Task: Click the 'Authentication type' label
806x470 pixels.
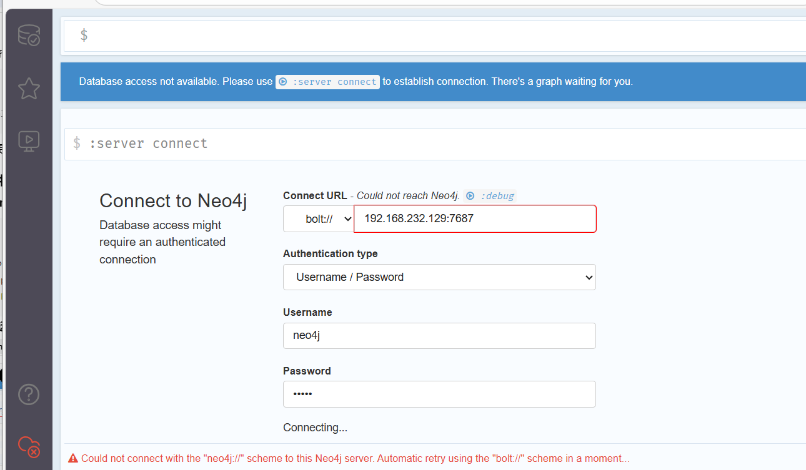Action: click(x=331, y=253)
